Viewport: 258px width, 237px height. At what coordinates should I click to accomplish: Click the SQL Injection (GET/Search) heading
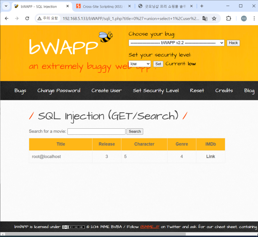(x=108, y=116)
